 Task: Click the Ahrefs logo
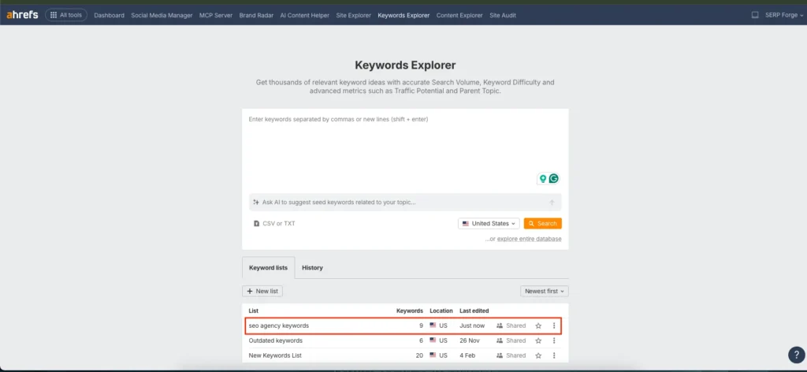22,15
